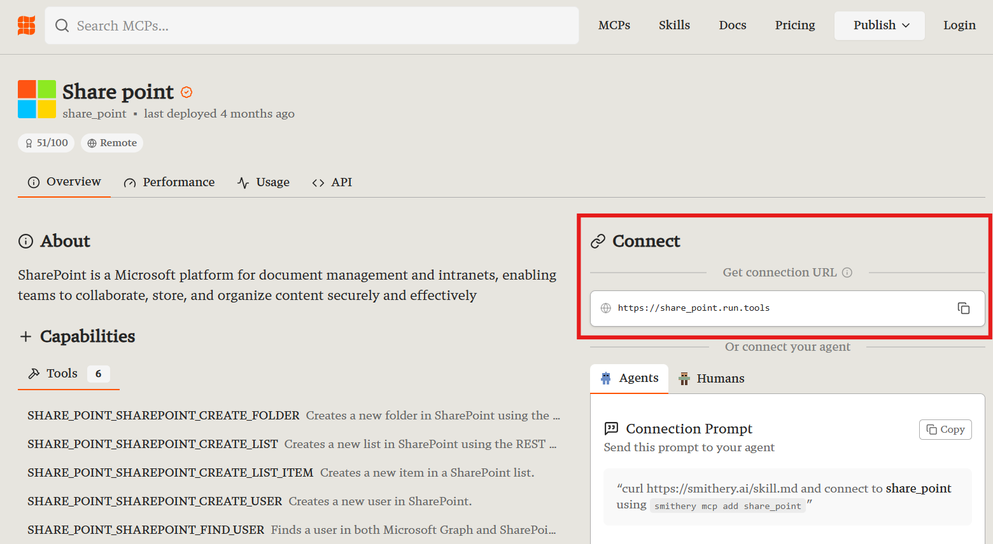Click the Login link

click(x=959, y=25)
